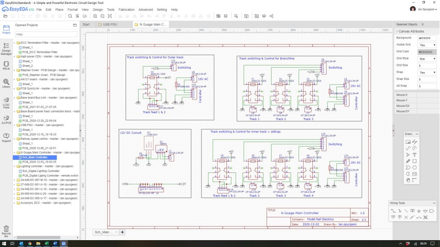
Task: Open Excel from the Windows taskbar
Action: (46, 244)
